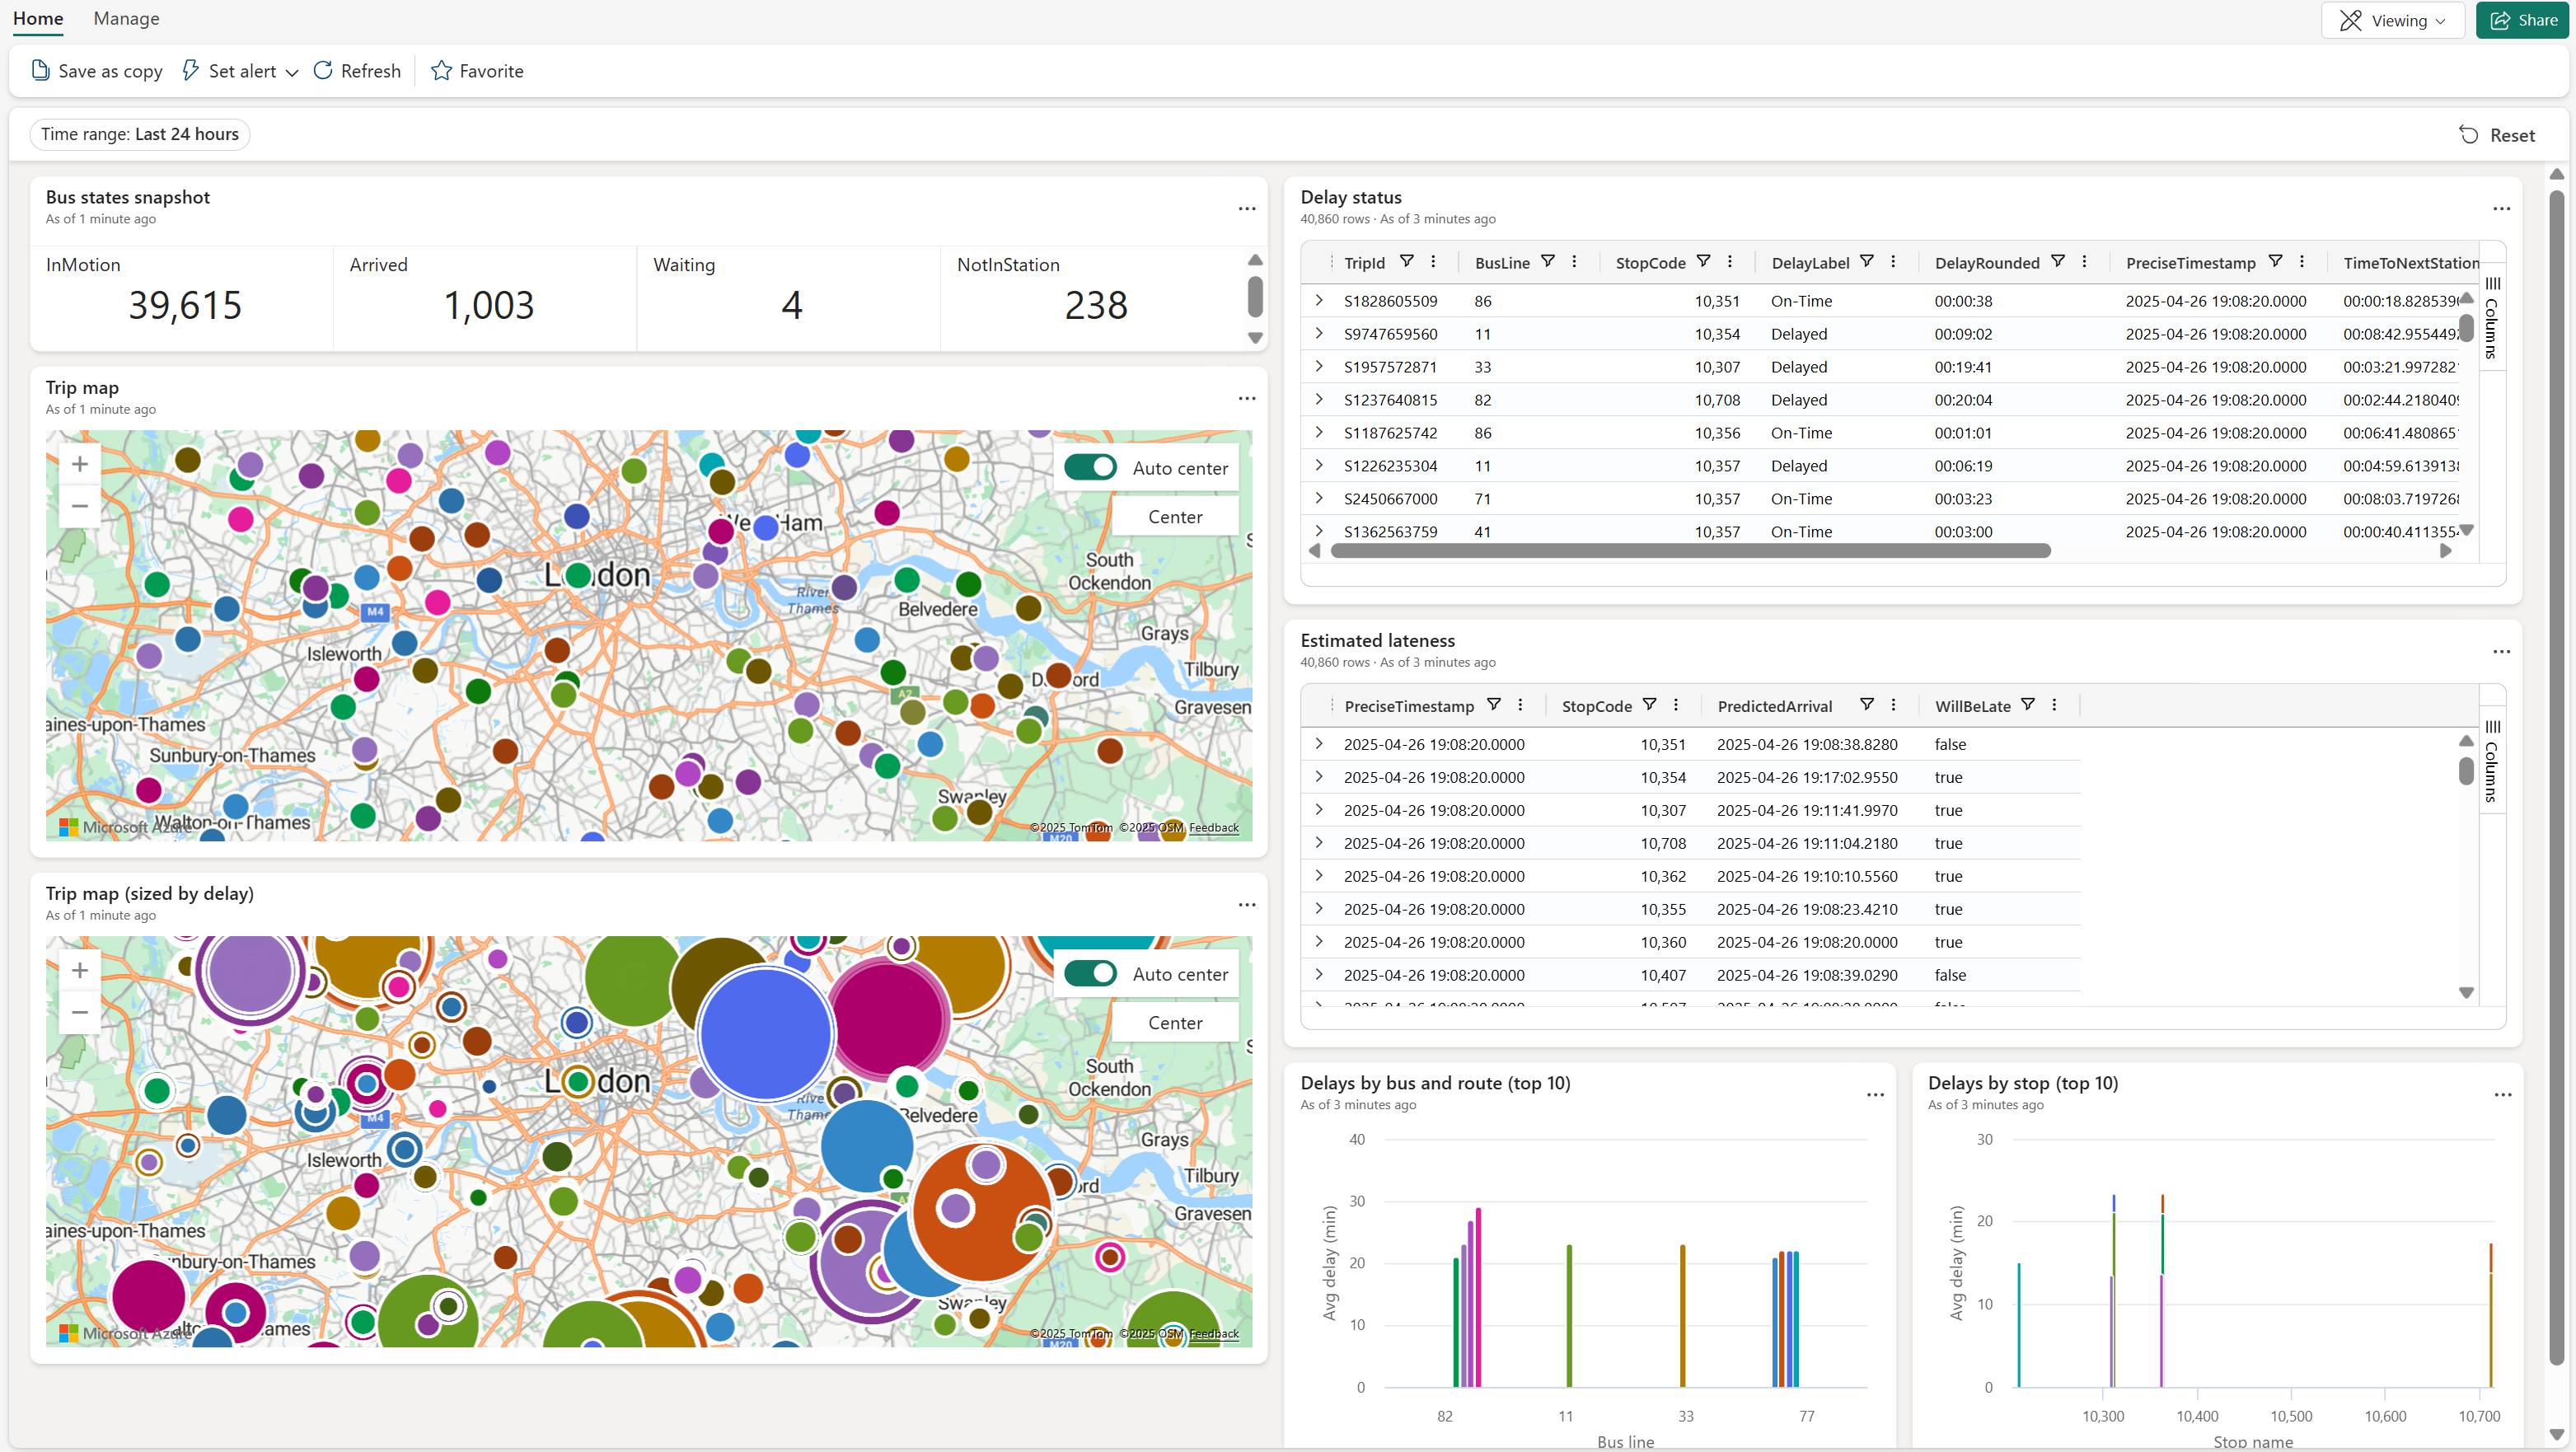The height and width of the screenshot is (1452, 2576).
Task: Click the Save as copy icon
Action: point(40,71)
